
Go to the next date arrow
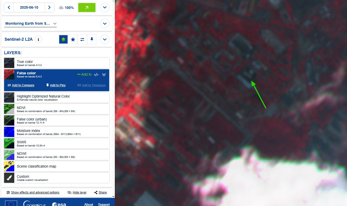click(49, 8)
